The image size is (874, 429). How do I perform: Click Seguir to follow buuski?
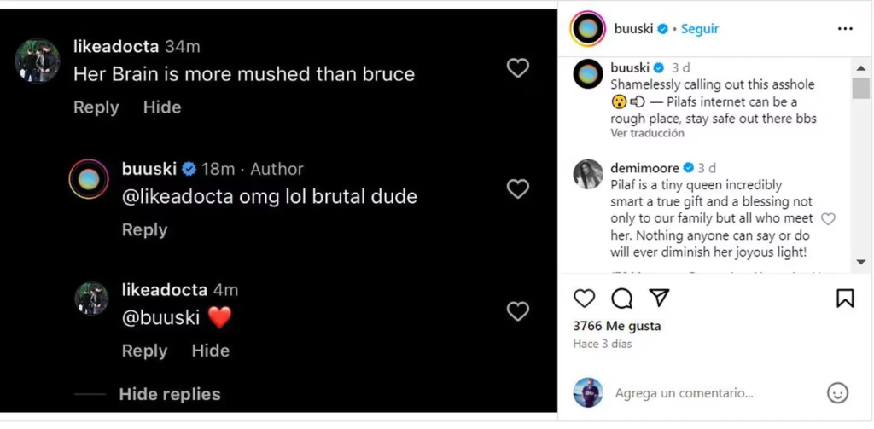point(700,29)
